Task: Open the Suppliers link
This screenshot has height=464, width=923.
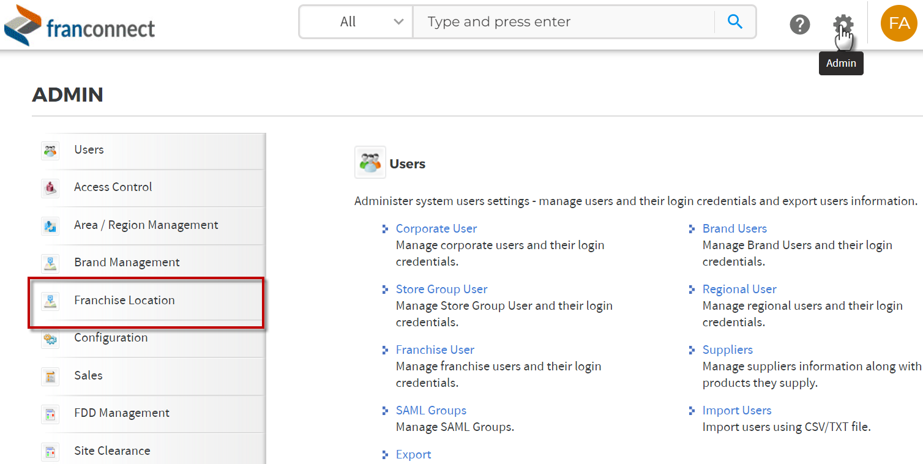Action: click(x=728, y=350)
